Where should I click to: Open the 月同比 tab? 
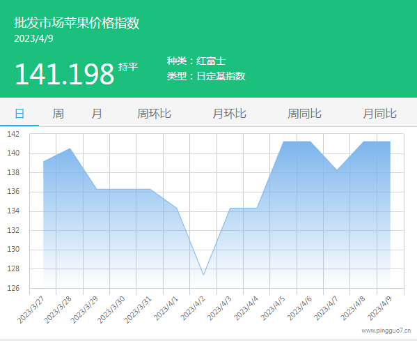click(380, 114)
